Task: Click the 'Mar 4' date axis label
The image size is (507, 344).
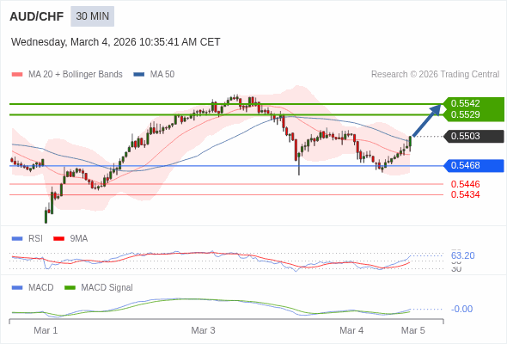Action: 351,330
